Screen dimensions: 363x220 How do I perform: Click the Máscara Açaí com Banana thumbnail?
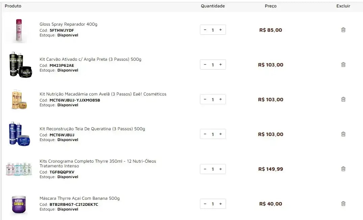coord(19,204)
